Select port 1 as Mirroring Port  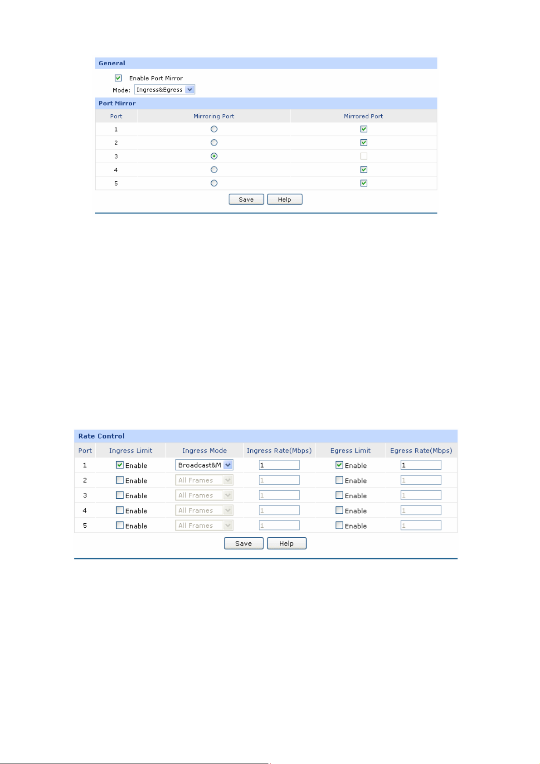[214, 129]
